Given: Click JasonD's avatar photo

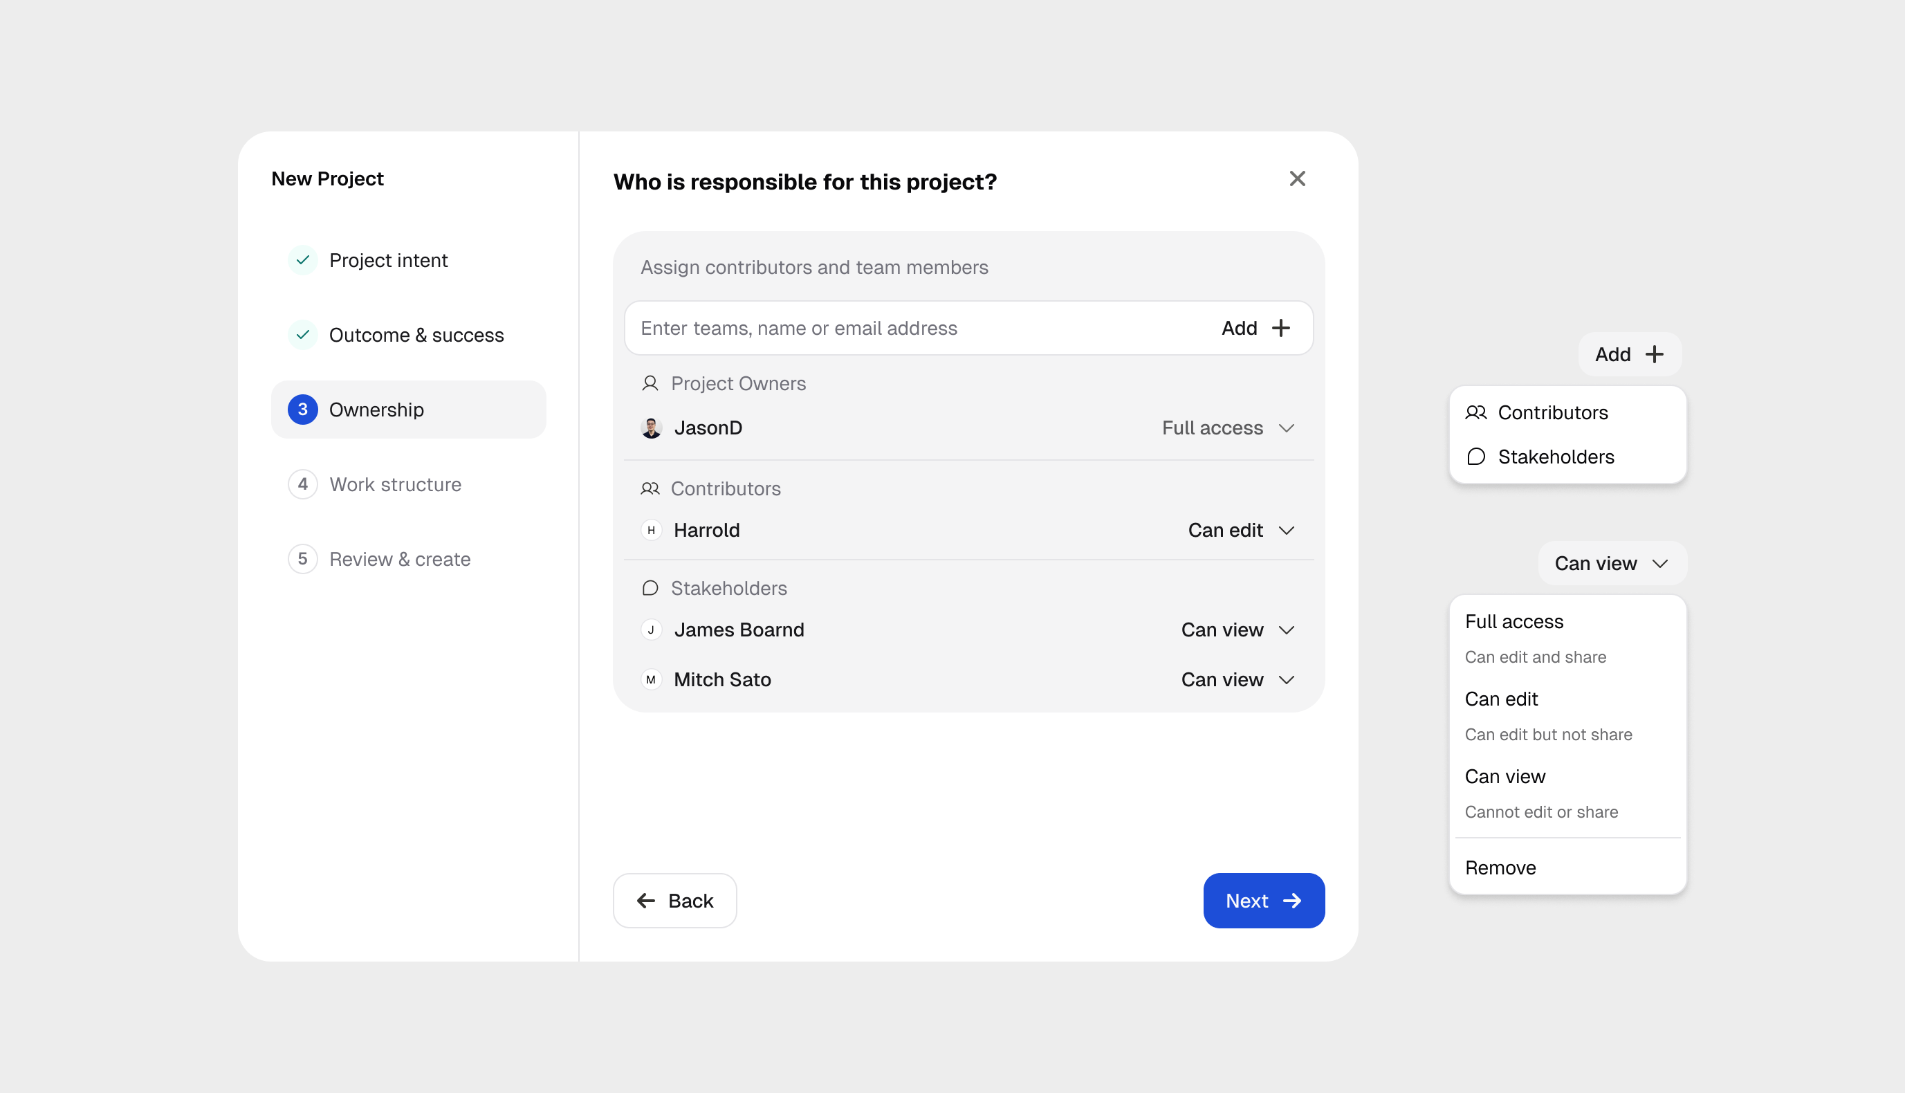Looking at the screenshot, I should pyautogui.click(x=651, y=428).
